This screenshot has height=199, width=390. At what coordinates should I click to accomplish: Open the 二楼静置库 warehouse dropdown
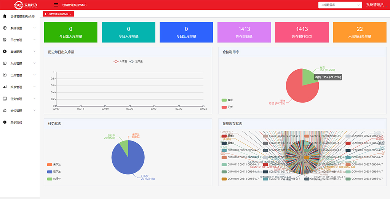pyautogui.click(x=340, y=5)
